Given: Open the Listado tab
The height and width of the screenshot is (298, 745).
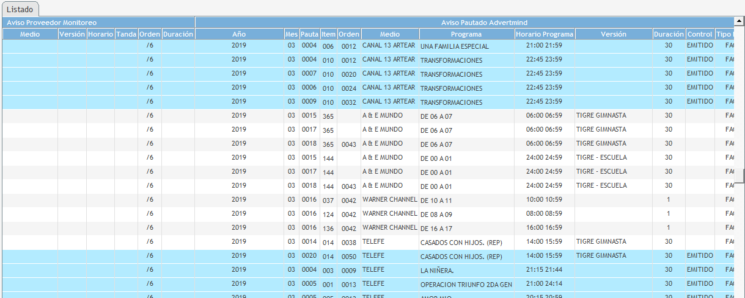Looking at the screenshot, I should pyautogui.click(x=20, y=9).
